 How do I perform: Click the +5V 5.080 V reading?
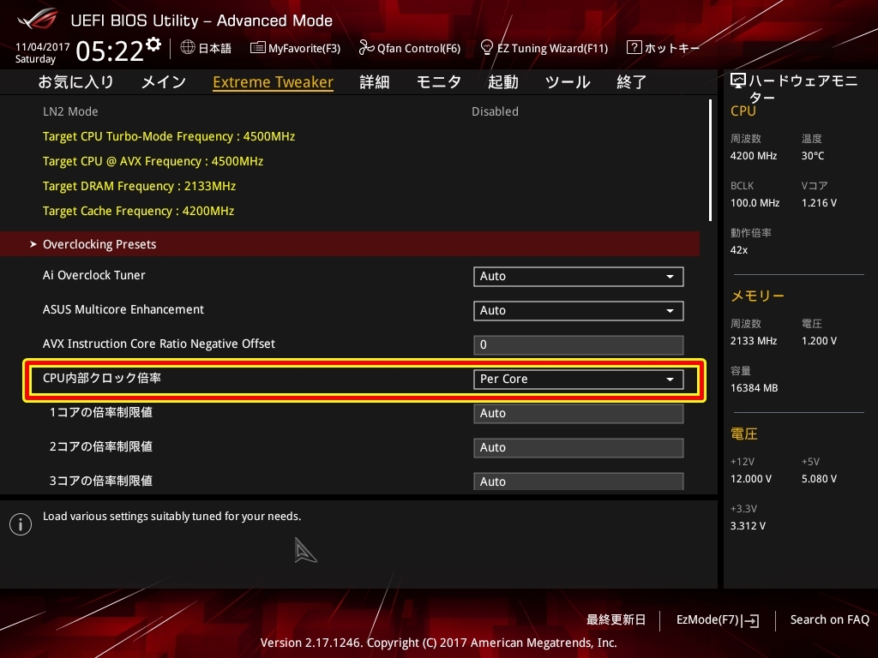pos(819,479)
